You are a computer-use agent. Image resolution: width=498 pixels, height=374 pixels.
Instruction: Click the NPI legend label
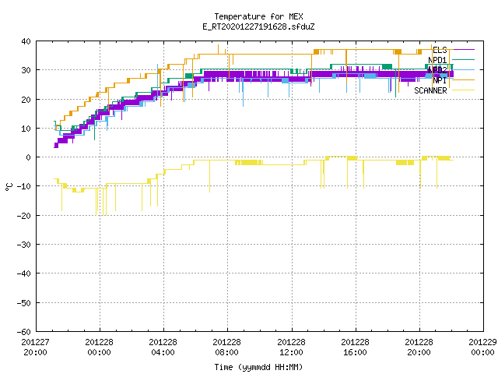point(440,80)
